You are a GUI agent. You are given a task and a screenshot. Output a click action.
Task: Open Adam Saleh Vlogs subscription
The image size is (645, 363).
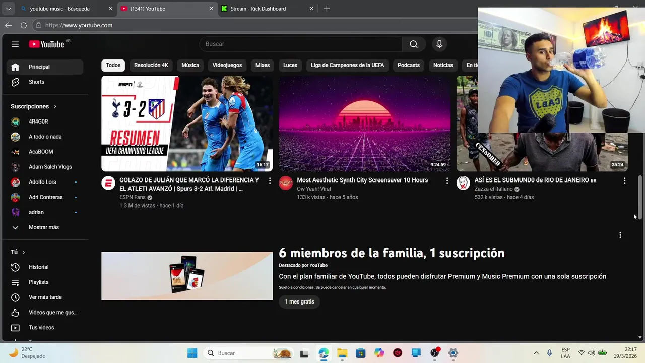click(45, 167)
